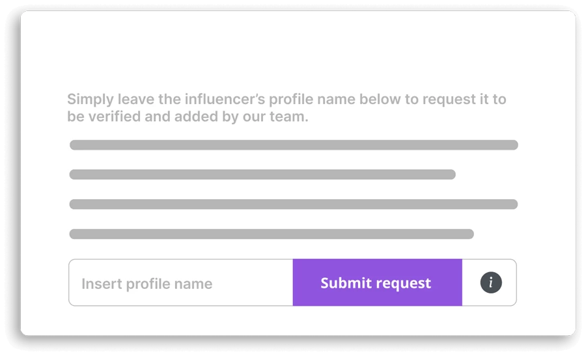Open the info icon beside Submit request
Screen dimensions: 586x356
click(x=491, y=282)
